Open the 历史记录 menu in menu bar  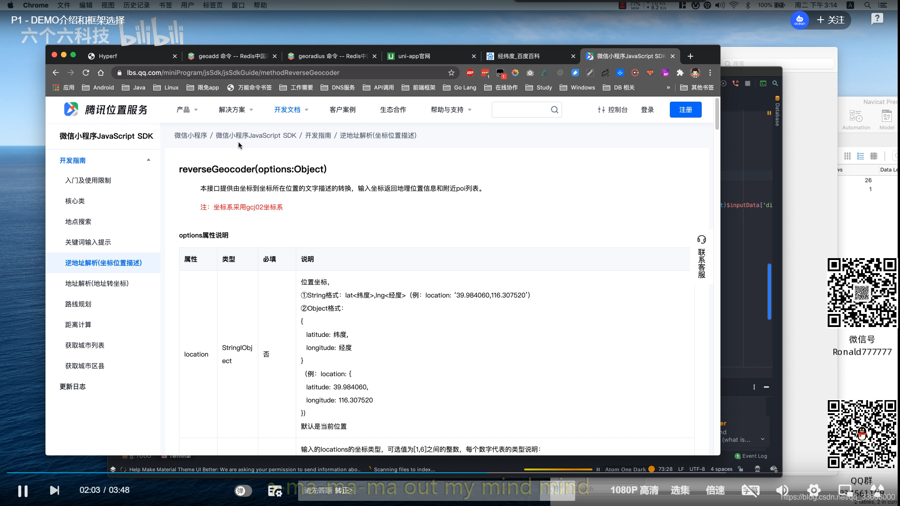coord(136,5)
